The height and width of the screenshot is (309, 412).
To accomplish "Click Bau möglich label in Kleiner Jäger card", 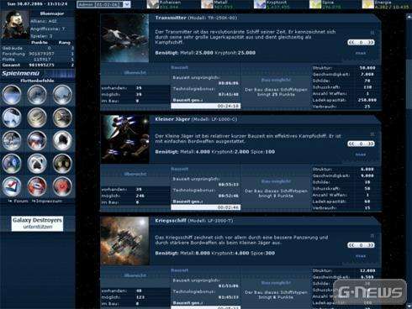I will tap(276, 181).
